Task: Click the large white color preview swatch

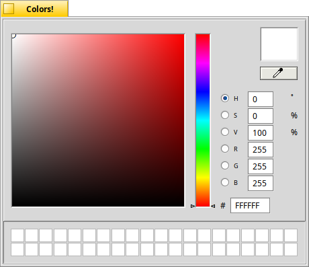Action: point(279,44)
